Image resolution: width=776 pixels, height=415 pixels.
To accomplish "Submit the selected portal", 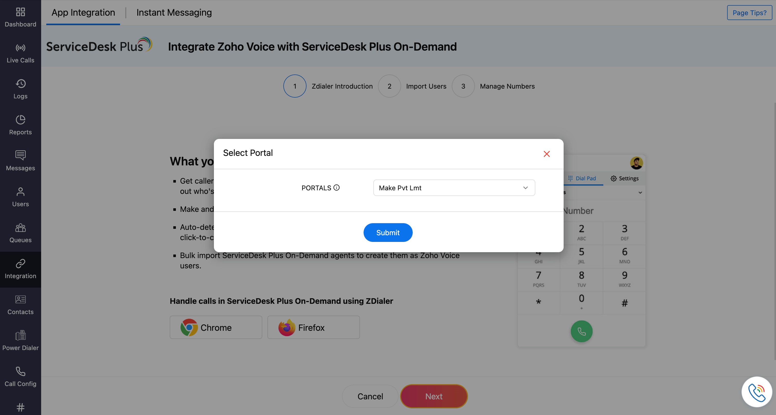I will coord(388,232).
